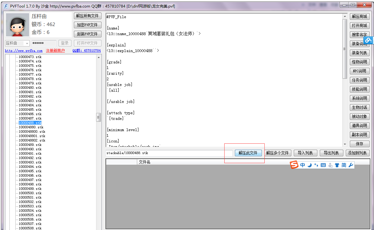Toggle Sogou punctuation mode icon
This screenshot has height=230, width=374.
[x=316, y=165]
